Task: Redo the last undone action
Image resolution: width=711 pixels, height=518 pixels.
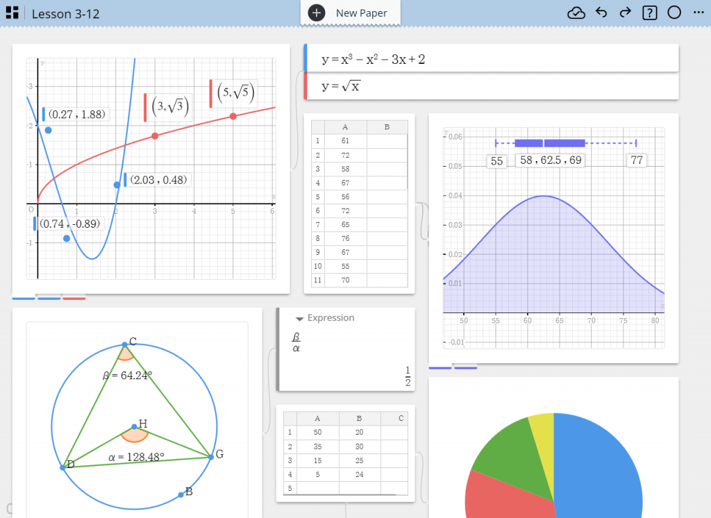Action: (625, 13)
